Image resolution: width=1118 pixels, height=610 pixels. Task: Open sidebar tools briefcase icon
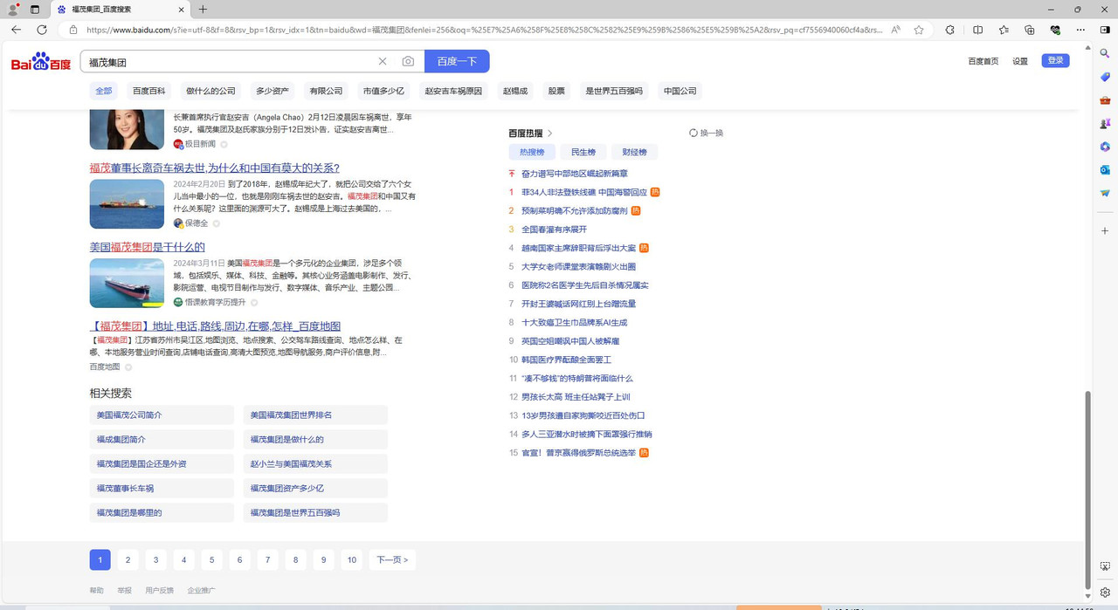[x=1105, y=100]
